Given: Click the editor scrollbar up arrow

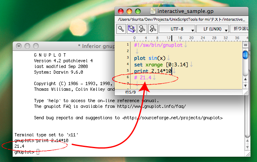Looking at the screenshot, I should 245,79.
